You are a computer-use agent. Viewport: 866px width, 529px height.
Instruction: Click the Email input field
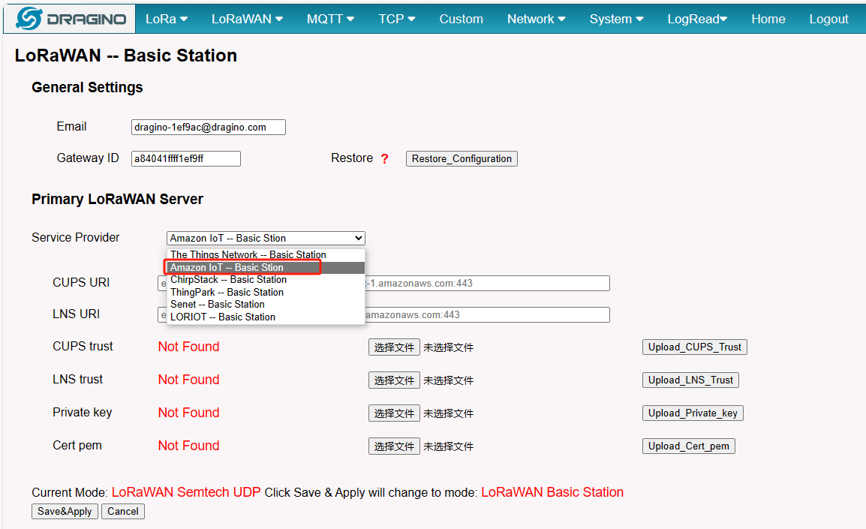pos(208,127)
